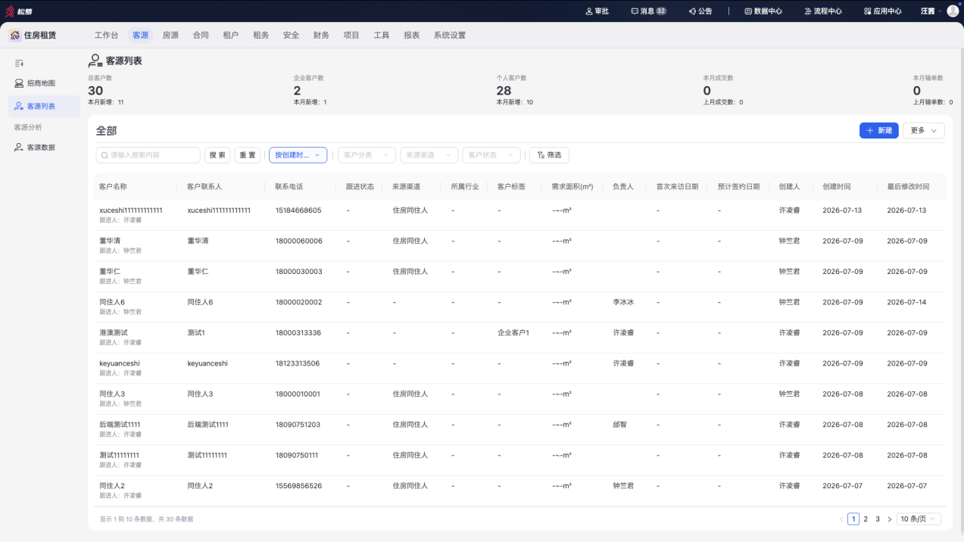The image size is (964, 542).
Task: Open the 更多 dropdown button
Action: point(924,131)
